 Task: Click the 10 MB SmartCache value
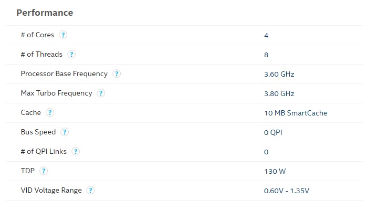point(296,113)
